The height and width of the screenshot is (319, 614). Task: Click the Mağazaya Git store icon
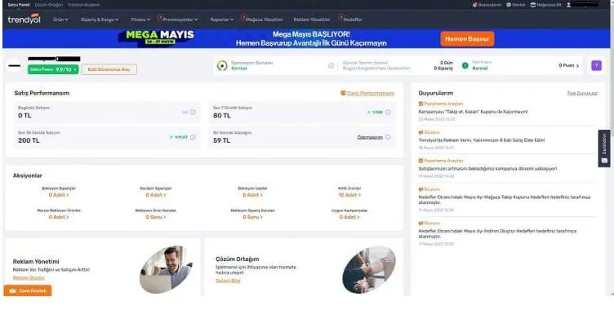[533, 5]
